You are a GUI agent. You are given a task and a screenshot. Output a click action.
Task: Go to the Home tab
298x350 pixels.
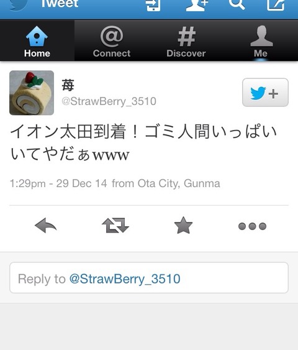coord(37,41)
